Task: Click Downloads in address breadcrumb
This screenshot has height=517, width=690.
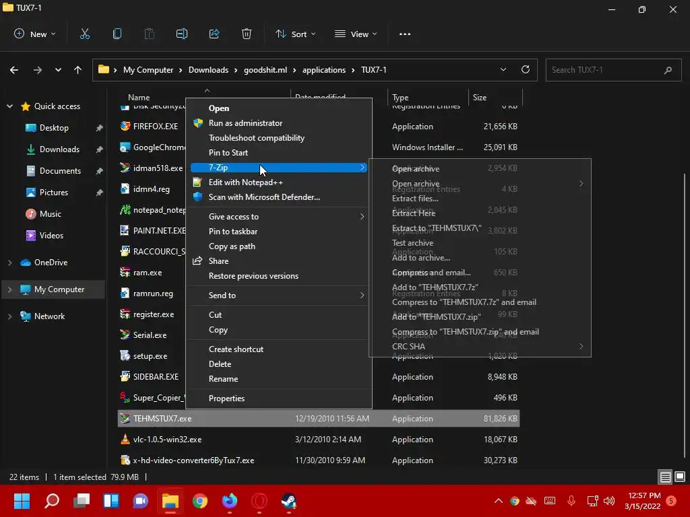Action: [x=208, y=70]
